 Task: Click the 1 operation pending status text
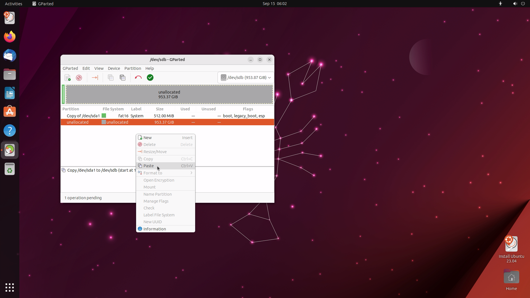[83, 198]
